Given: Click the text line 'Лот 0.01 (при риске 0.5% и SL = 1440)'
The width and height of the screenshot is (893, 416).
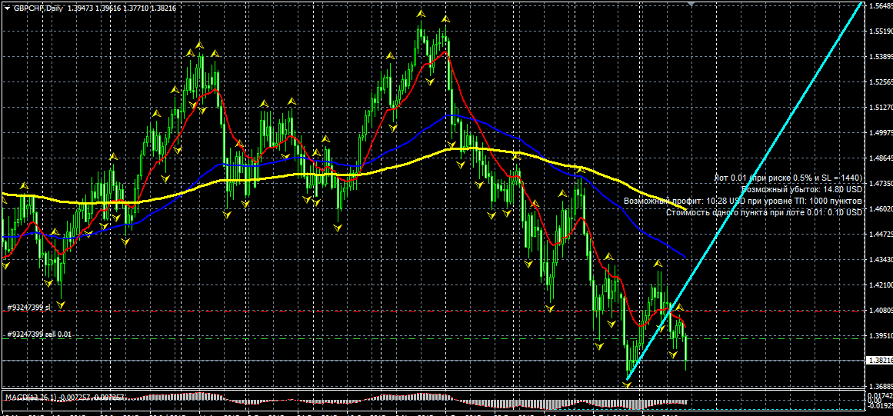Looking at the screenshot, I should tap(789, 178).
